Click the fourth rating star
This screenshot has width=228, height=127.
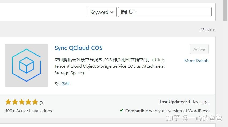tap(28, 102)
